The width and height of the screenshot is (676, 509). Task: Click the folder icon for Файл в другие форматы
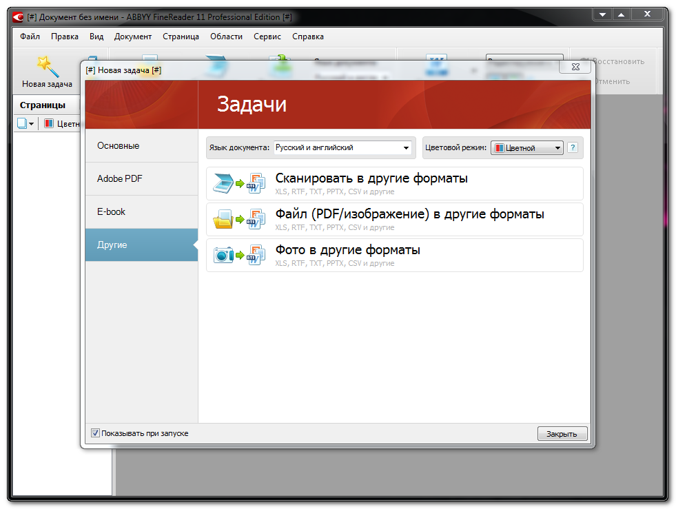click(x=224, y=219)
